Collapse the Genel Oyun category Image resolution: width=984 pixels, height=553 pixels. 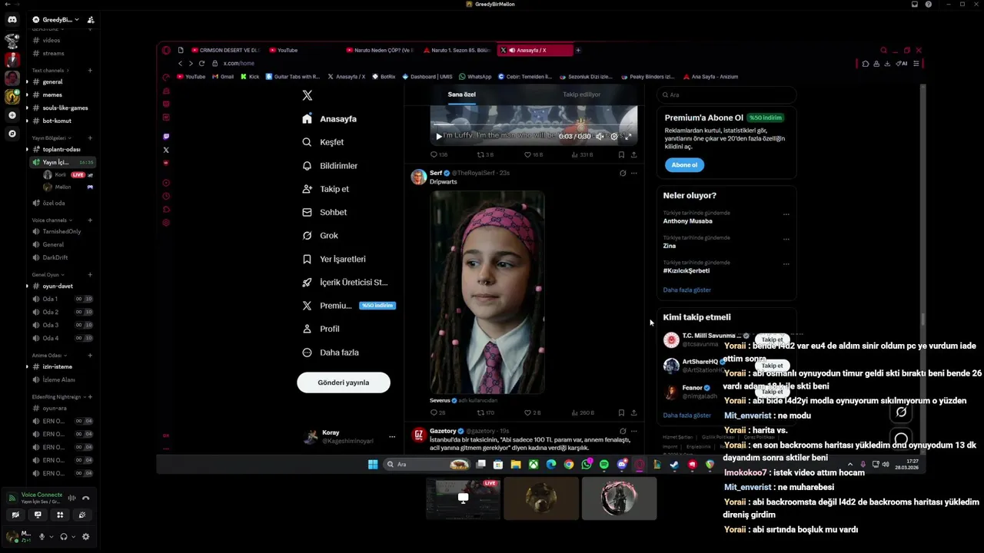(48, 274)
